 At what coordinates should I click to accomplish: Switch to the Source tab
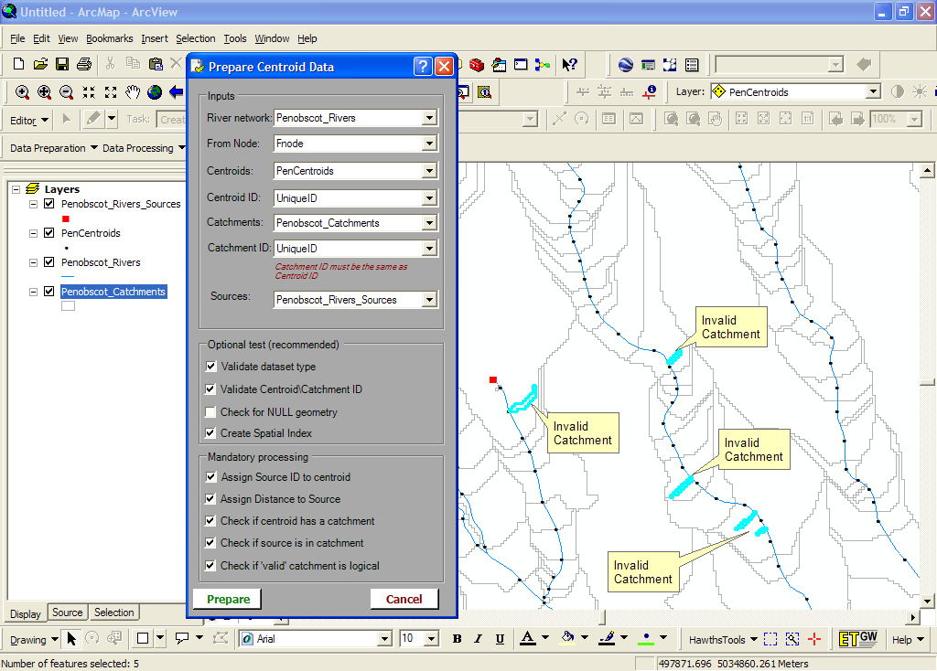tap(67, 612)
